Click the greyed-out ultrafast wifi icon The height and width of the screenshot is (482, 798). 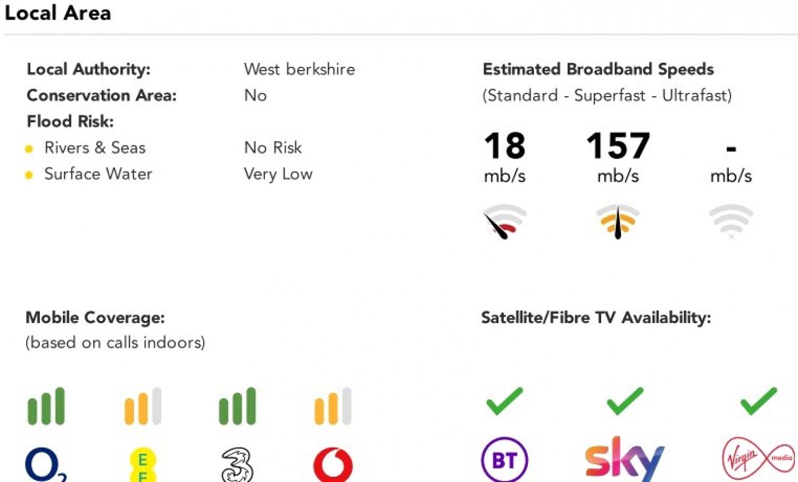coord(731,222)
